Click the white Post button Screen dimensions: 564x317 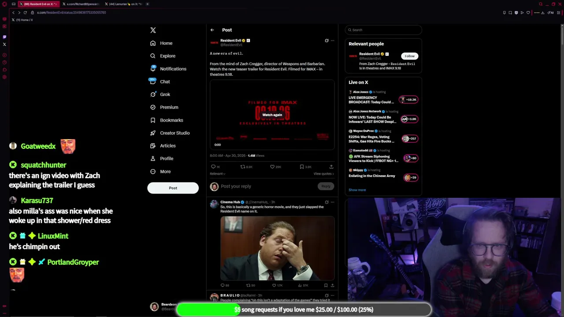(x=173, y=188)
